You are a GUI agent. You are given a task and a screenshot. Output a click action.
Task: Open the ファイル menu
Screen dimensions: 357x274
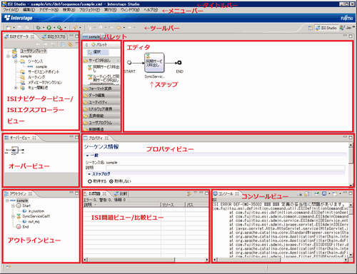coord(11,10)
